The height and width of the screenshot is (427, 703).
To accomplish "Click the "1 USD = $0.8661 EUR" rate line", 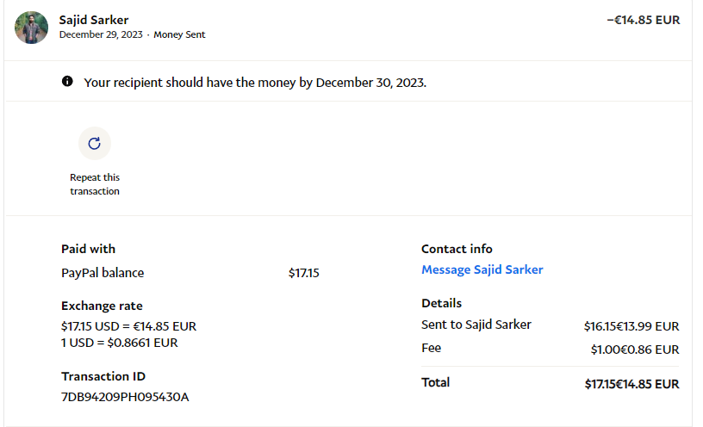I will (119, 342).
